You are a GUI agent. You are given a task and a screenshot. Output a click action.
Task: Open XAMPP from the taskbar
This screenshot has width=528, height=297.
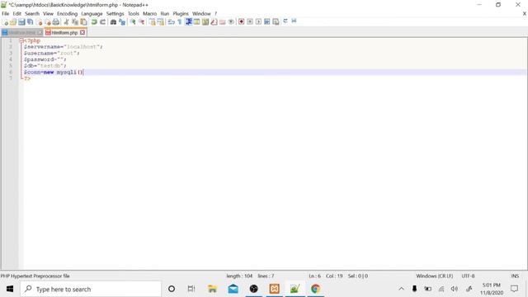tap(274, 289)
